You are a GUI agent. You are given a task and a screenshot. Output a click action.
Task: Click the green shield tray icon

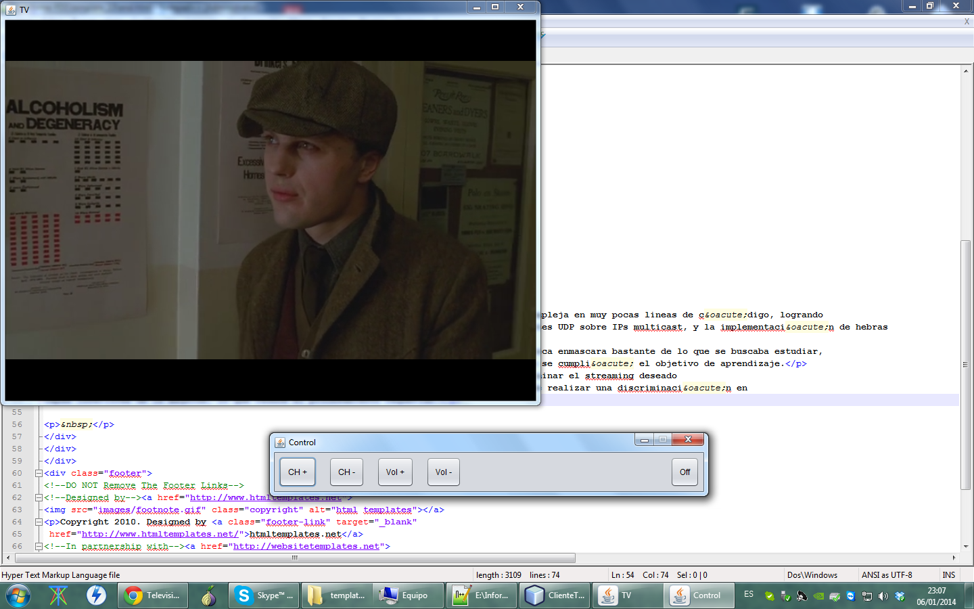770,596
